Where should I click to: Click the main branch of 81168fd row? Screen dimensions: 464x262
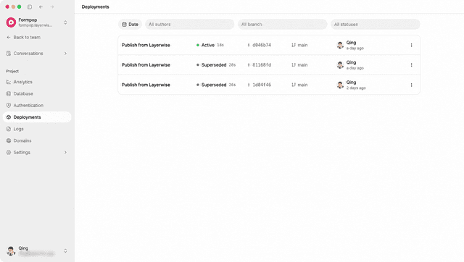(x=299, y=65)
